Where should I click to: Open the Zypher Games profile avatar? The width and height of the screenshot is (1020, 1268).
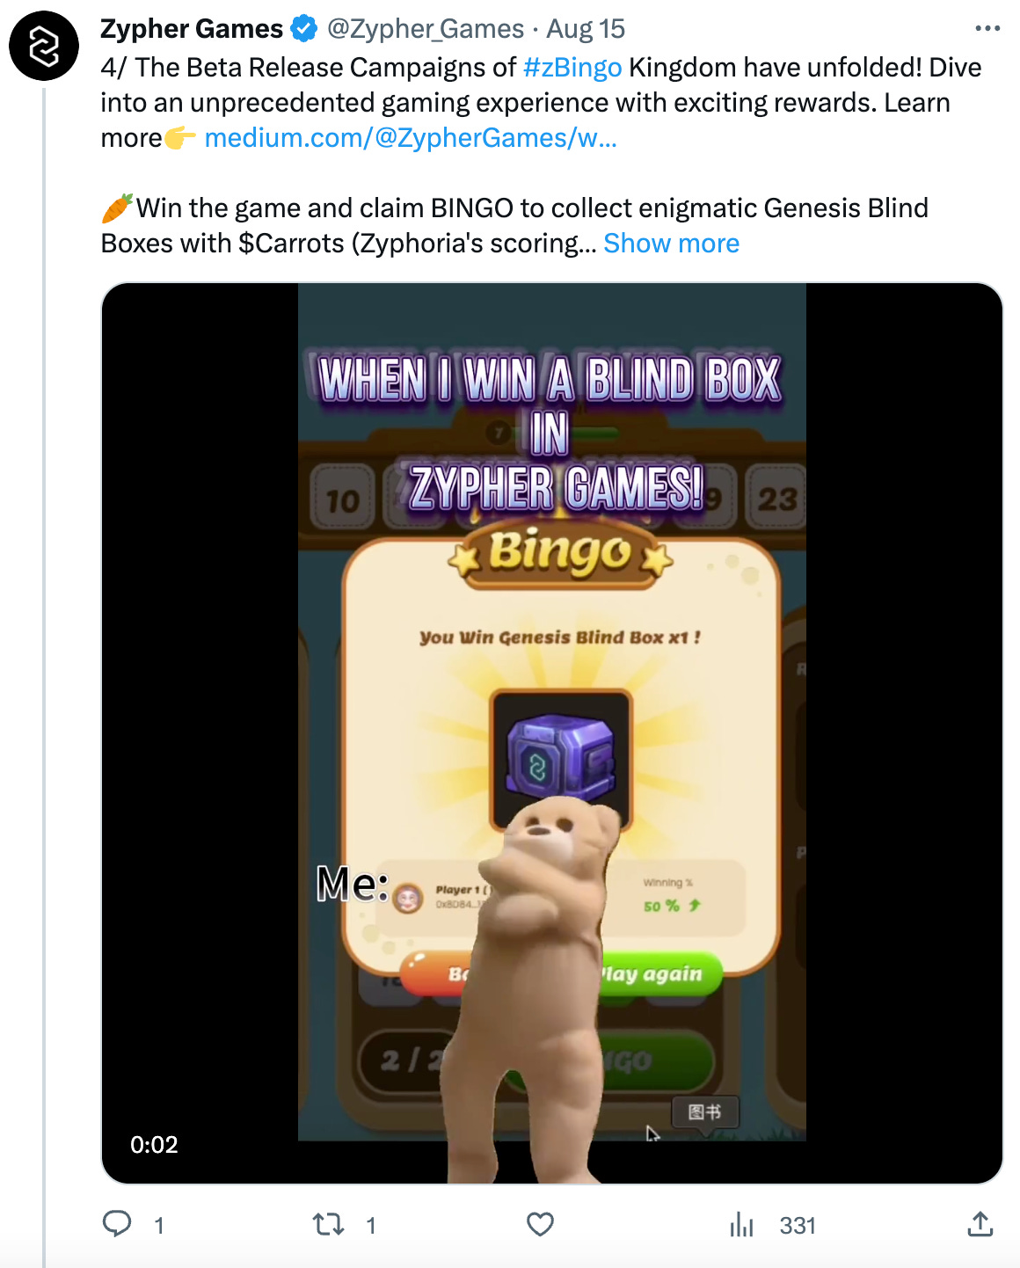(44, 46)
